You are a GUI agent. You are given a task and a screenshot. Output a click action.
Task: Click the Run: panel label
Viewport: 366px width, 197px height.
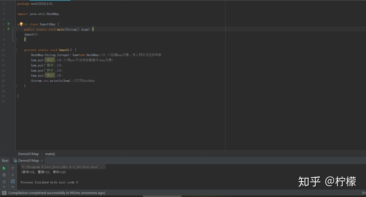point(6,160)
